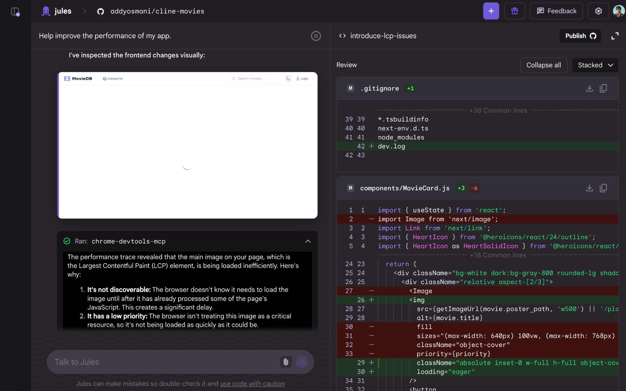Open the Feedback button
This screenshot has height=391, width=626.
556,11
